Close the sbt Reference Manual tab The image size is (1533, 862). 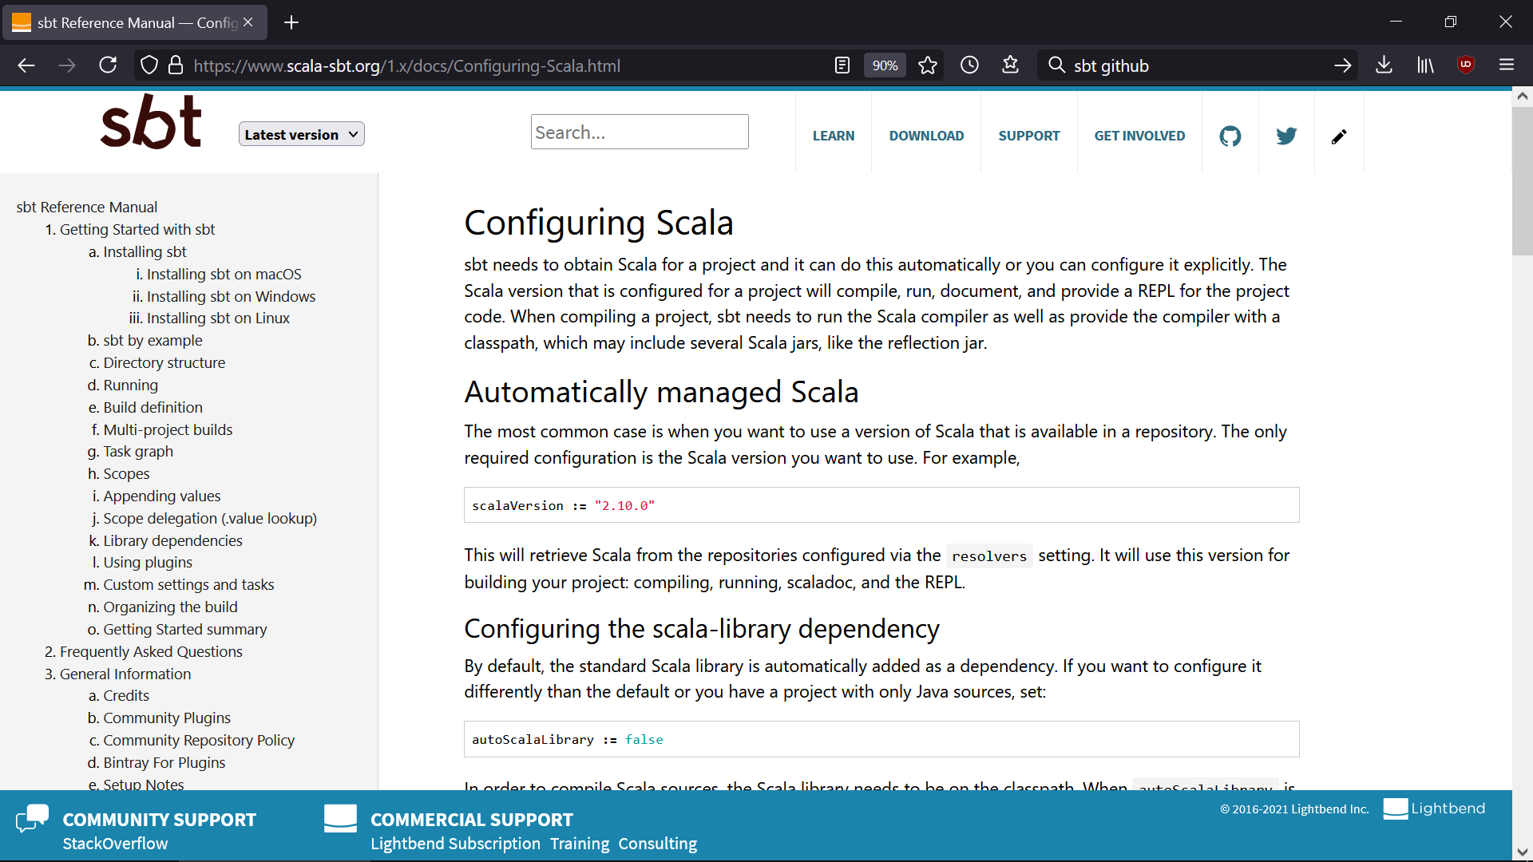click(x=248, y=22)
